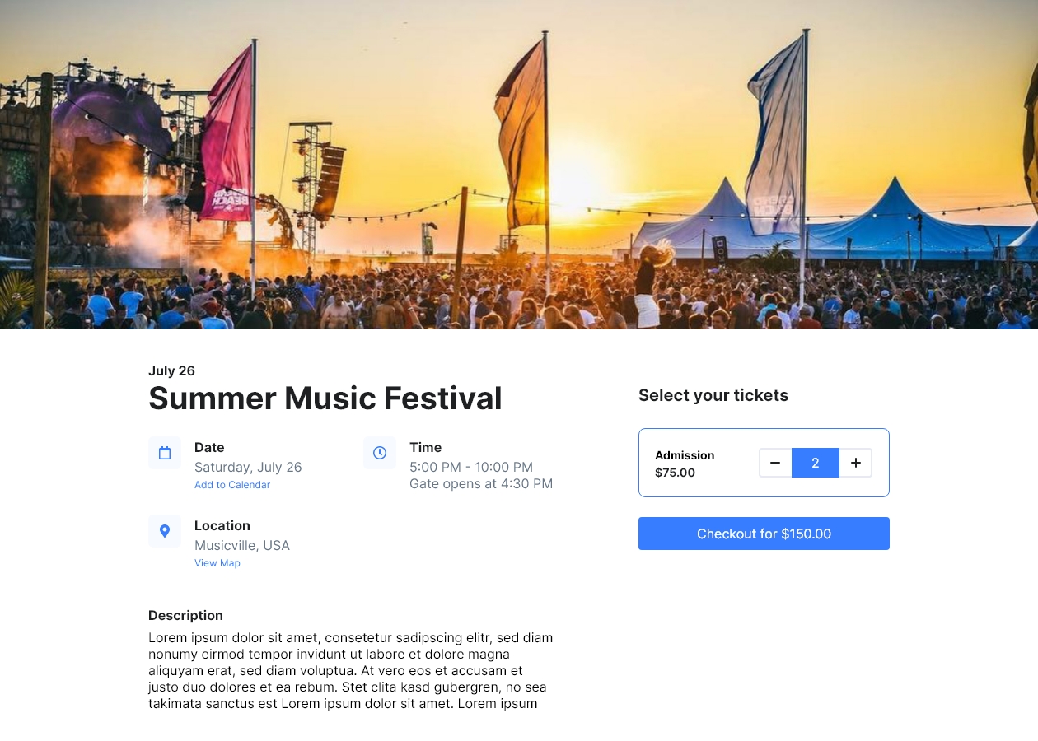Click the Select your tickets heading
Image resolution: width=1038 pixels, height=741 pixels.
[713, 395]
